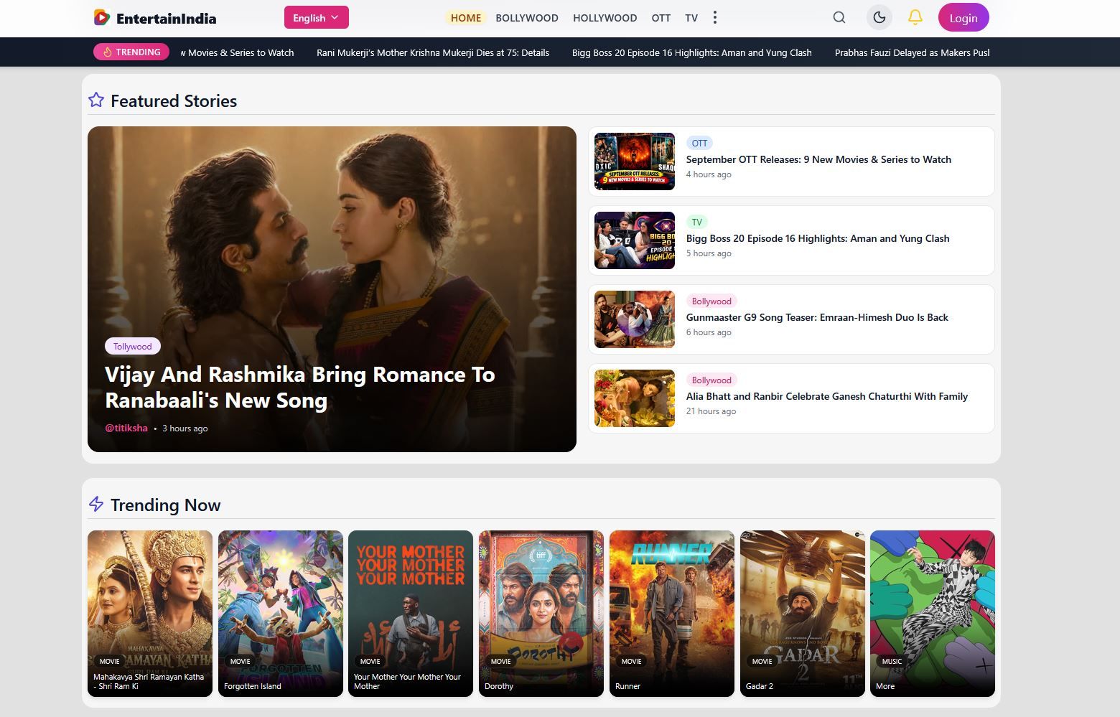Click the Alia Bhatt Ganesh Chaturthi thumbnail
The height and width of the screenshot is (717, 1120).
[635, 398]
